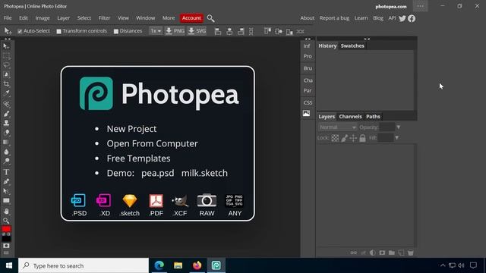This screenshot has height=273, width=486.
Task: Select the Zoom tool in the toolbar
Action: coord(6,221)
